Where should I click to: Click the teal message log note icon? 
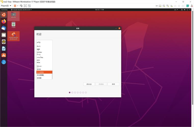[x=188, y=6]
